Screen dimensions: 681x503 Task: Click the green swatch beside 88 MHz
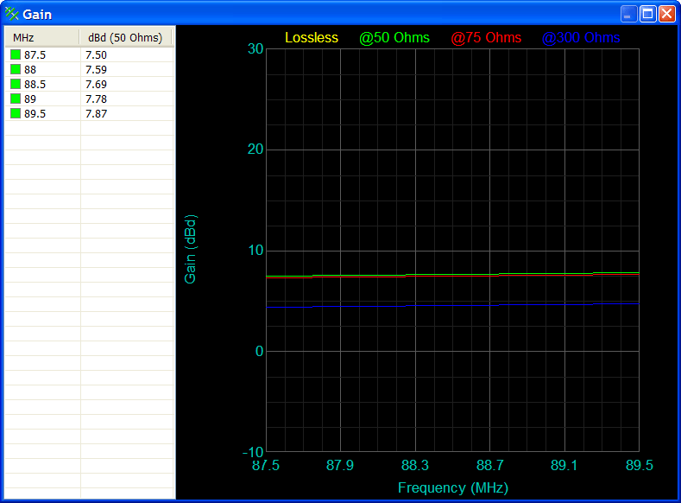coord(16,69)
